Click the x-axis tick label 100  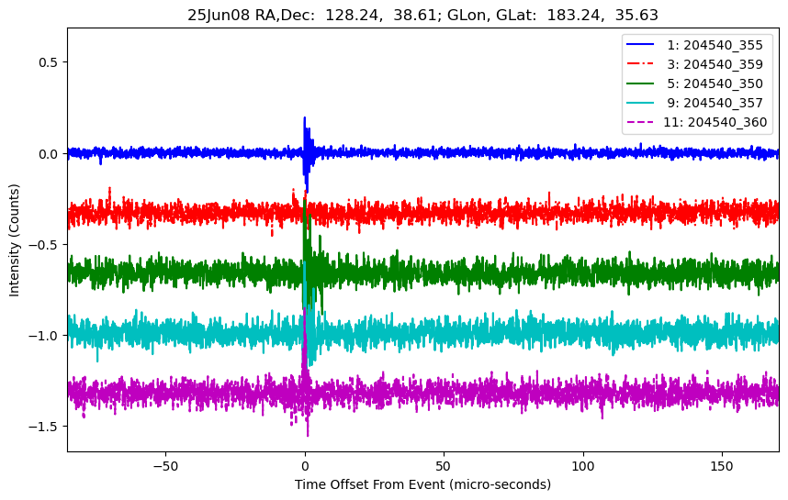[583, 466]
